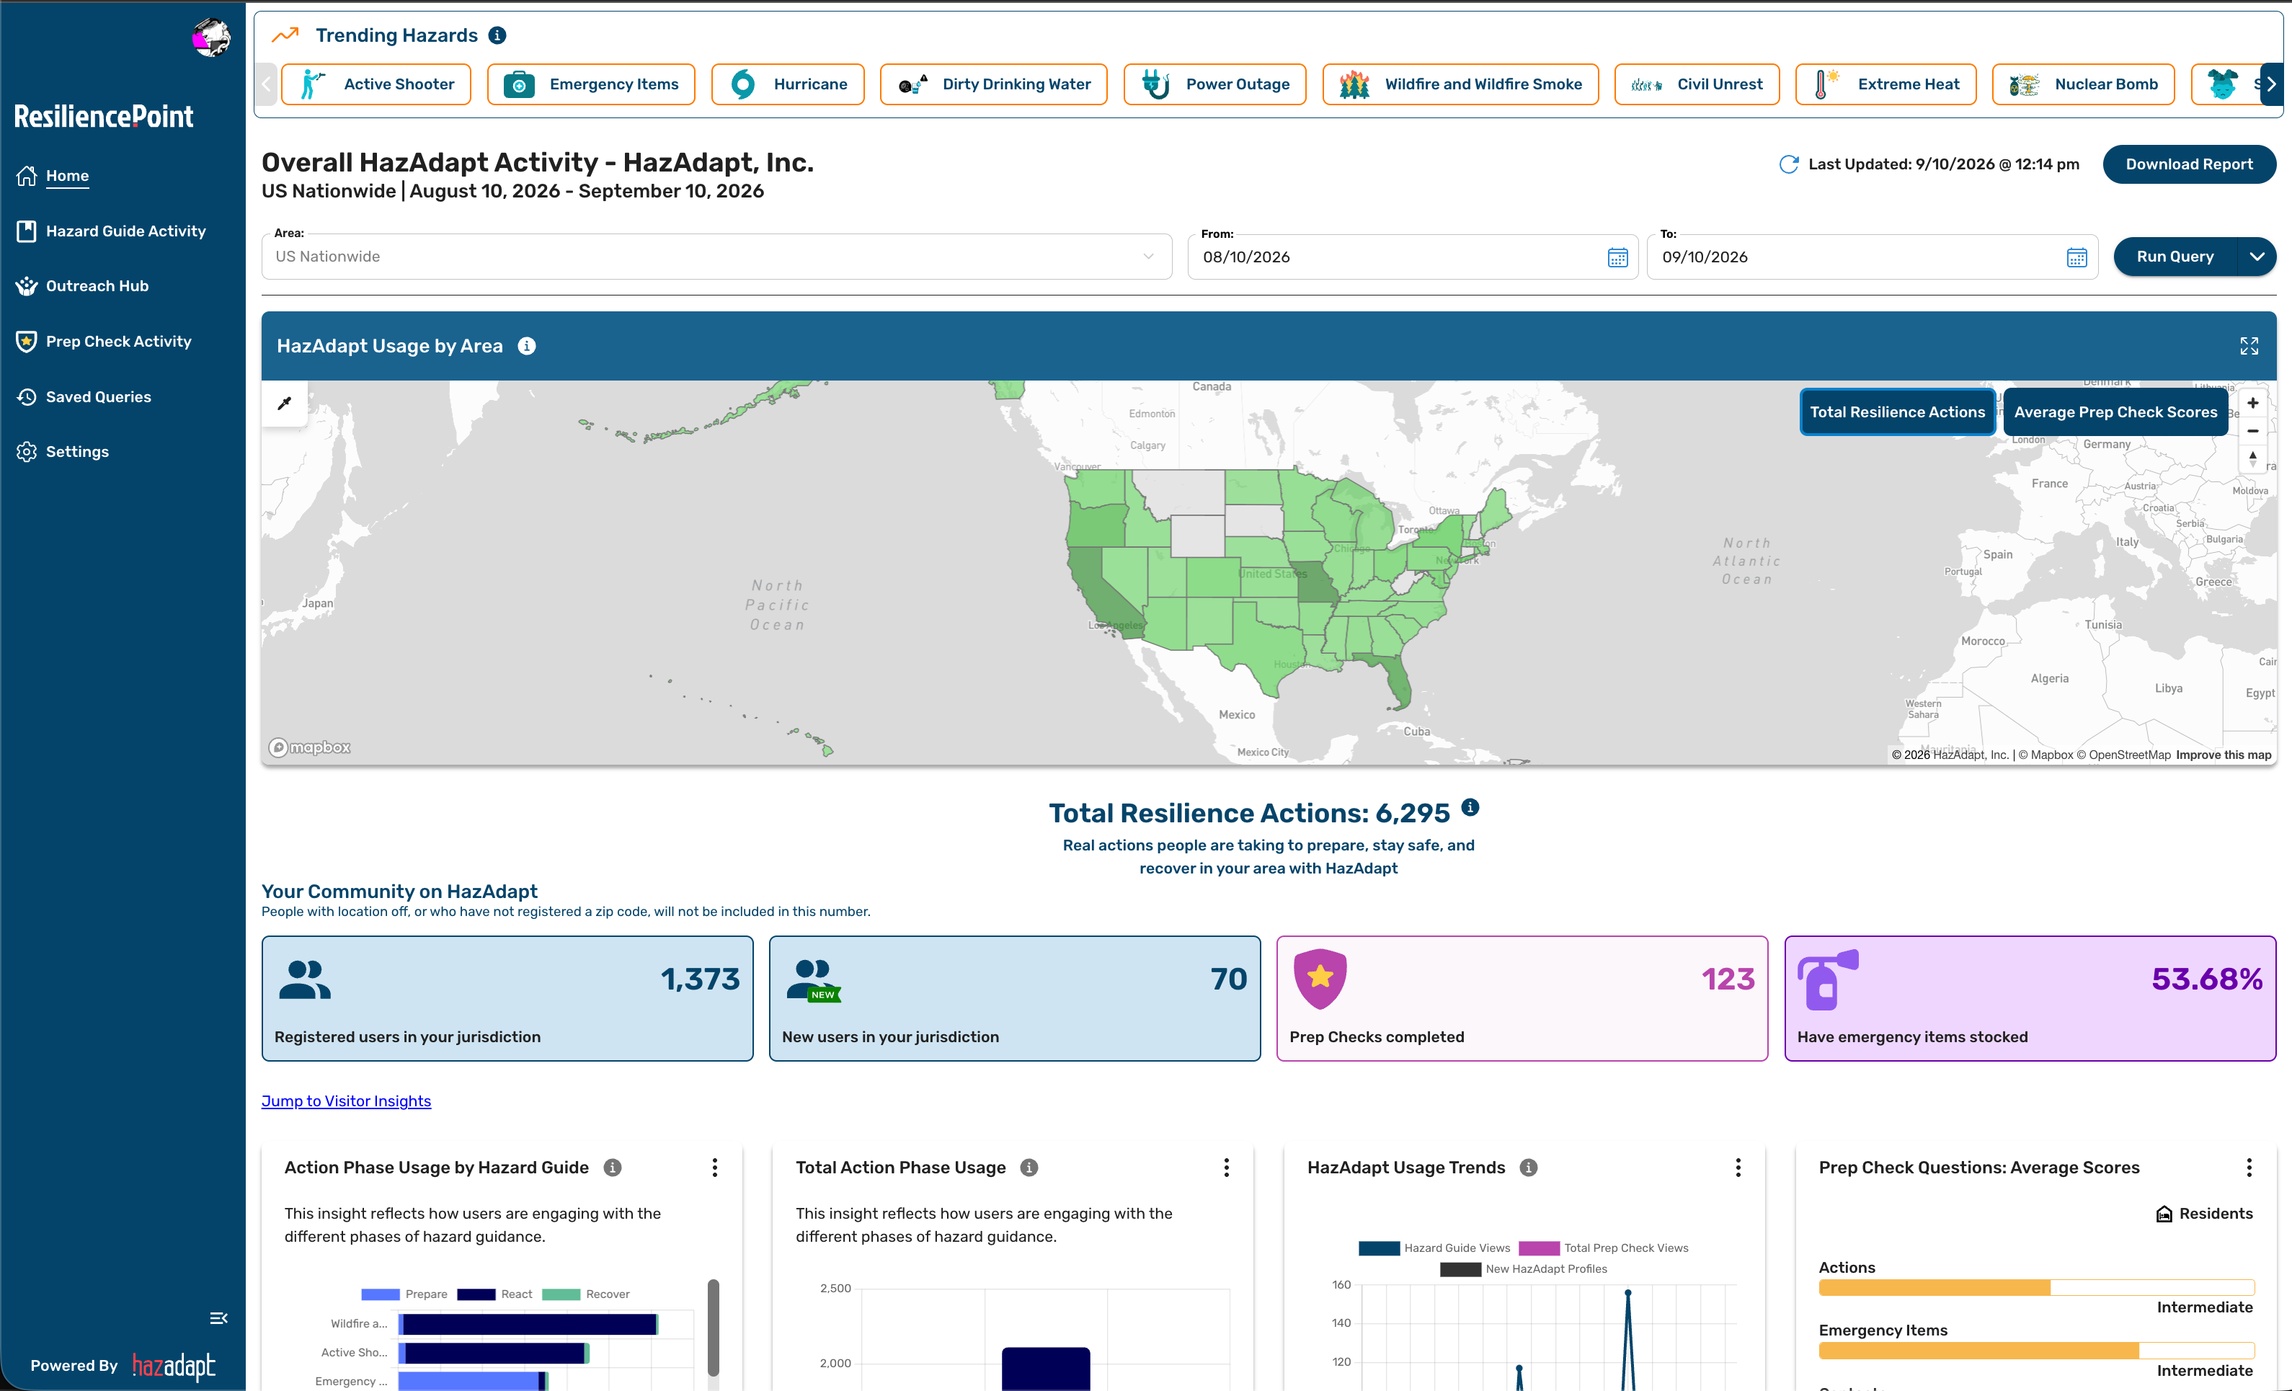Zoom in on the map
The image size is (2292, 1391).
point(2252,403)
